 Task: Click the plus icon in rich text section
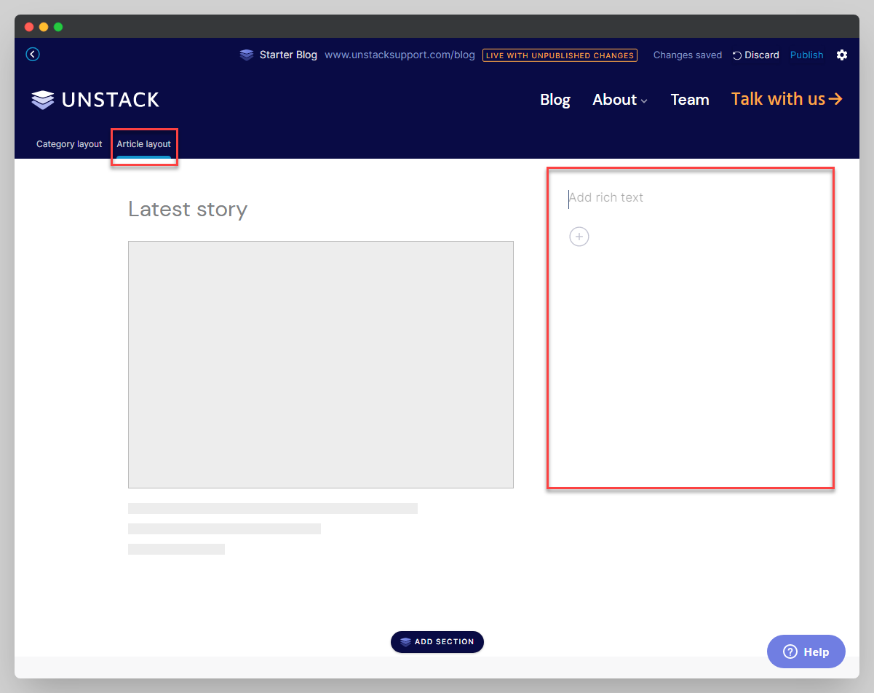tap(579, 237)
